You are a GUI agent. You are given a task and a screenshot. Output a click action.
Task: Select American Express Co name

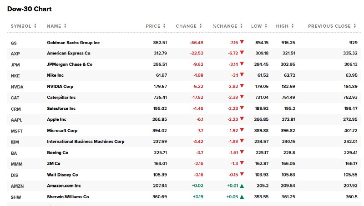(x=69, y=53)
